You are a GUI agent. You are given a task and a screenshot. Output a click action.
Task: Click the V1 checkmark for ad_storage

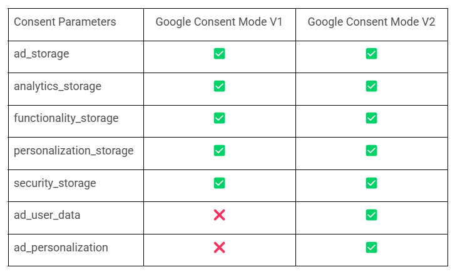[x=219, y=54]
